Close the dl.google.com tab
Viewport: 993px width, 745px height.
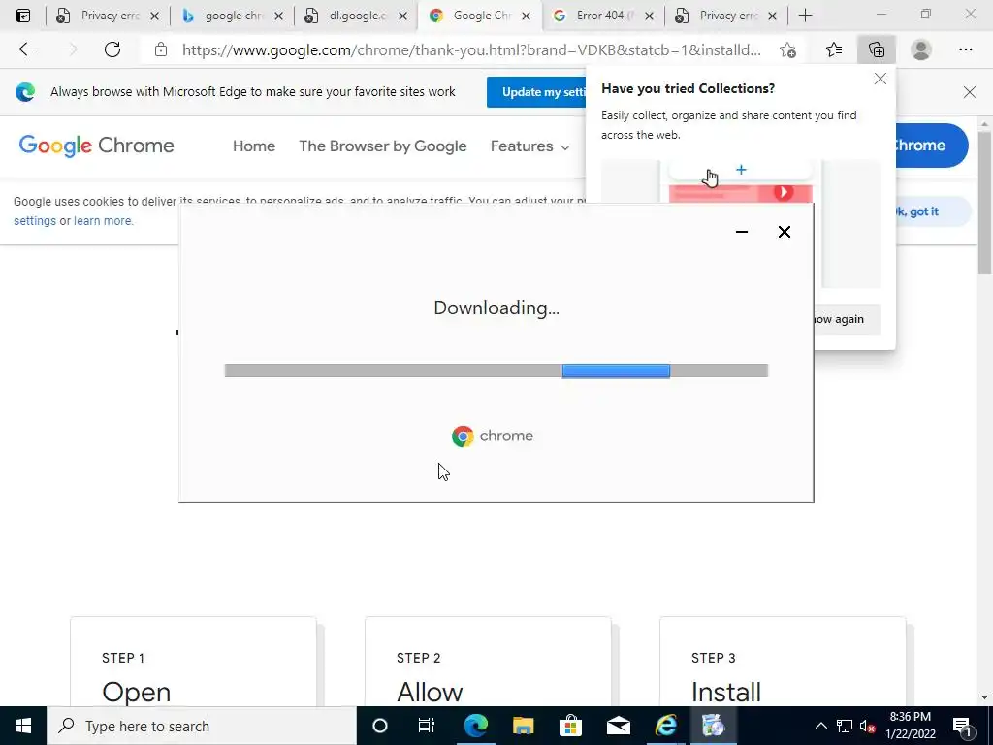(402, 16)
